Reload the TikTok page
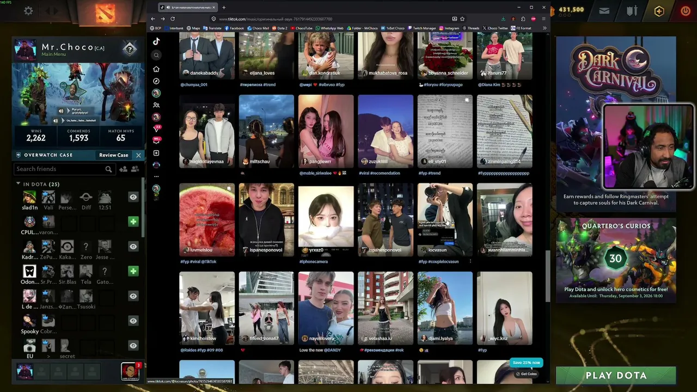This screenshot has width=697, height=392. [173, 19]
